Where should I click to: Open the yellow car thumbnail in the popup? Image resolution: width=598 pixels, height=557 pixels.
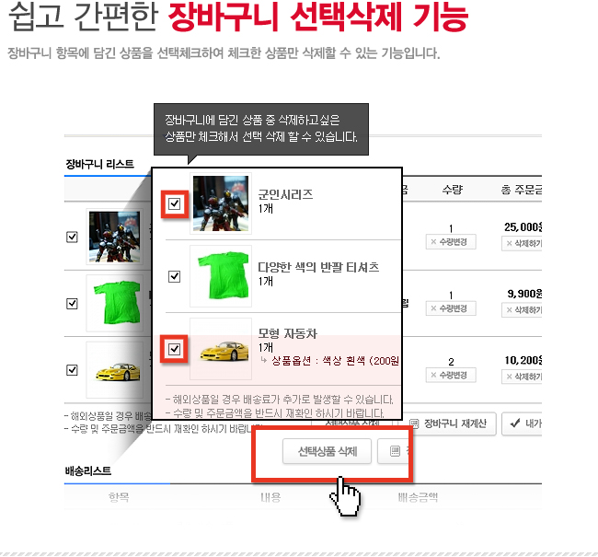pyautogui.click(x=221, y=349)
